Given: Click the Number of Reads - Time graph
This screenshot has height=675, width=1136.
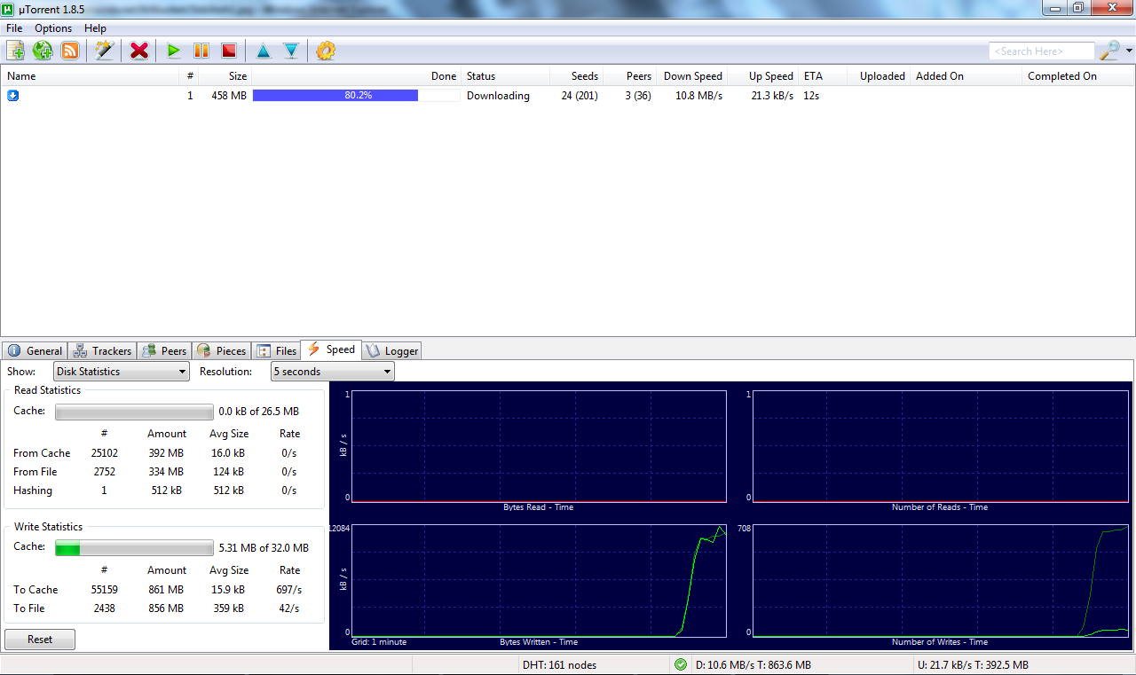Looking at the screenshot, I should coord(940,446).
